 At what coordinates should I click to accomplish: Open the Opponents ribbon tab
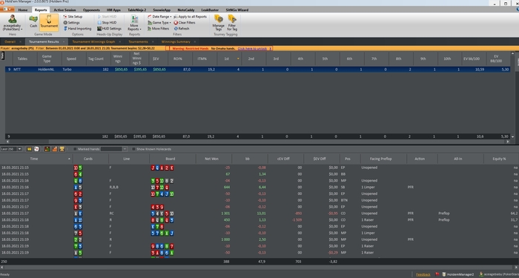click(x=91, y=10)
